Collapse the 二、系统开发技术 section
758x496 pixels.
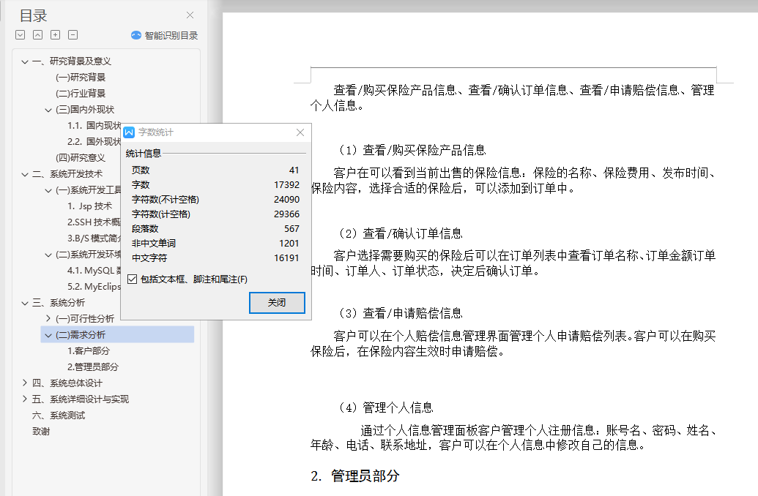point(25,174)
